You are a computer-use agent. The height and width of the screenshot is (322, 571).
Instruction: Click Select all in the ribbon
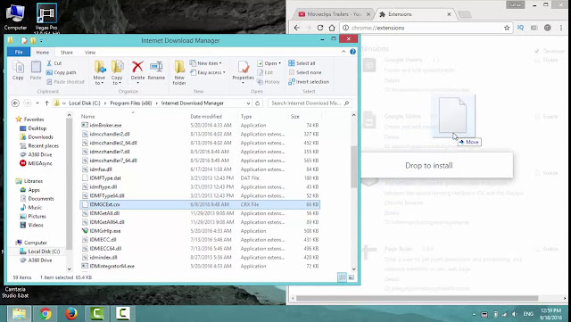[x=302, y=63]
